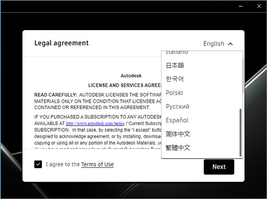Click the READ CAREFULLY paragraph text
267x199 pixels.
click(x=98, y=101)
